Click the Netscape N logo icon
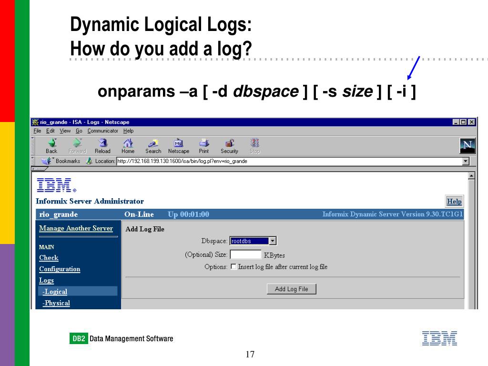The height and width of the screenshot is (366, 488). pos(468,146)
